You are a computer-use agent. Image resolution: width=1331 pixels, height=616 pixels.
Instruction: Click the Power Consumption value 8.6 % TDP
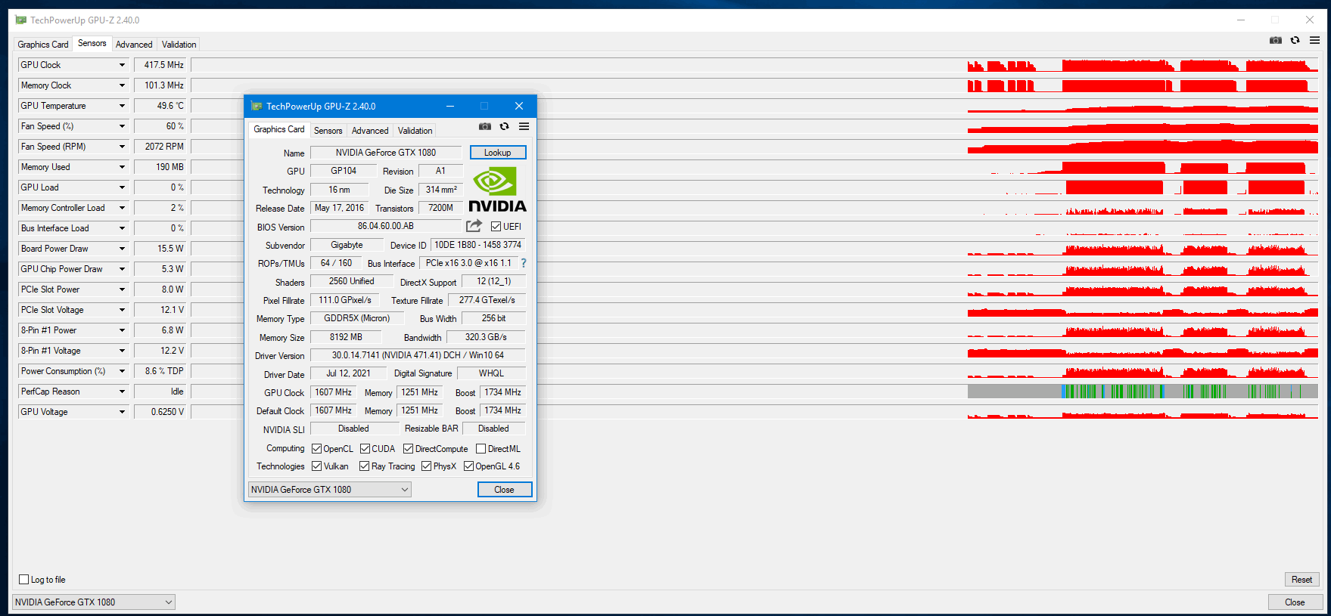point(160,371)
